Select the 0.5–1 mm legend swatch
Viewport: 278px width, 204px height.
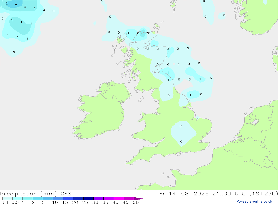pos(18,198)
